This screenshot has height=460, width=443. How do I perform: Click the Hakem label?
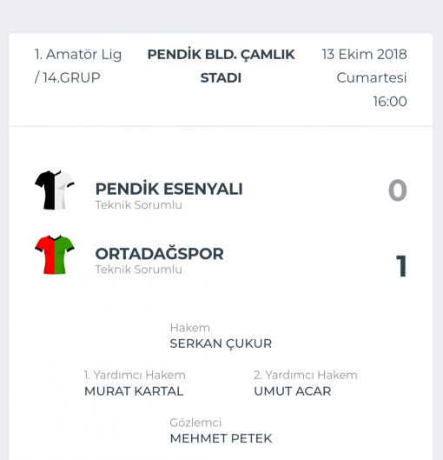(x=190, y=328)
